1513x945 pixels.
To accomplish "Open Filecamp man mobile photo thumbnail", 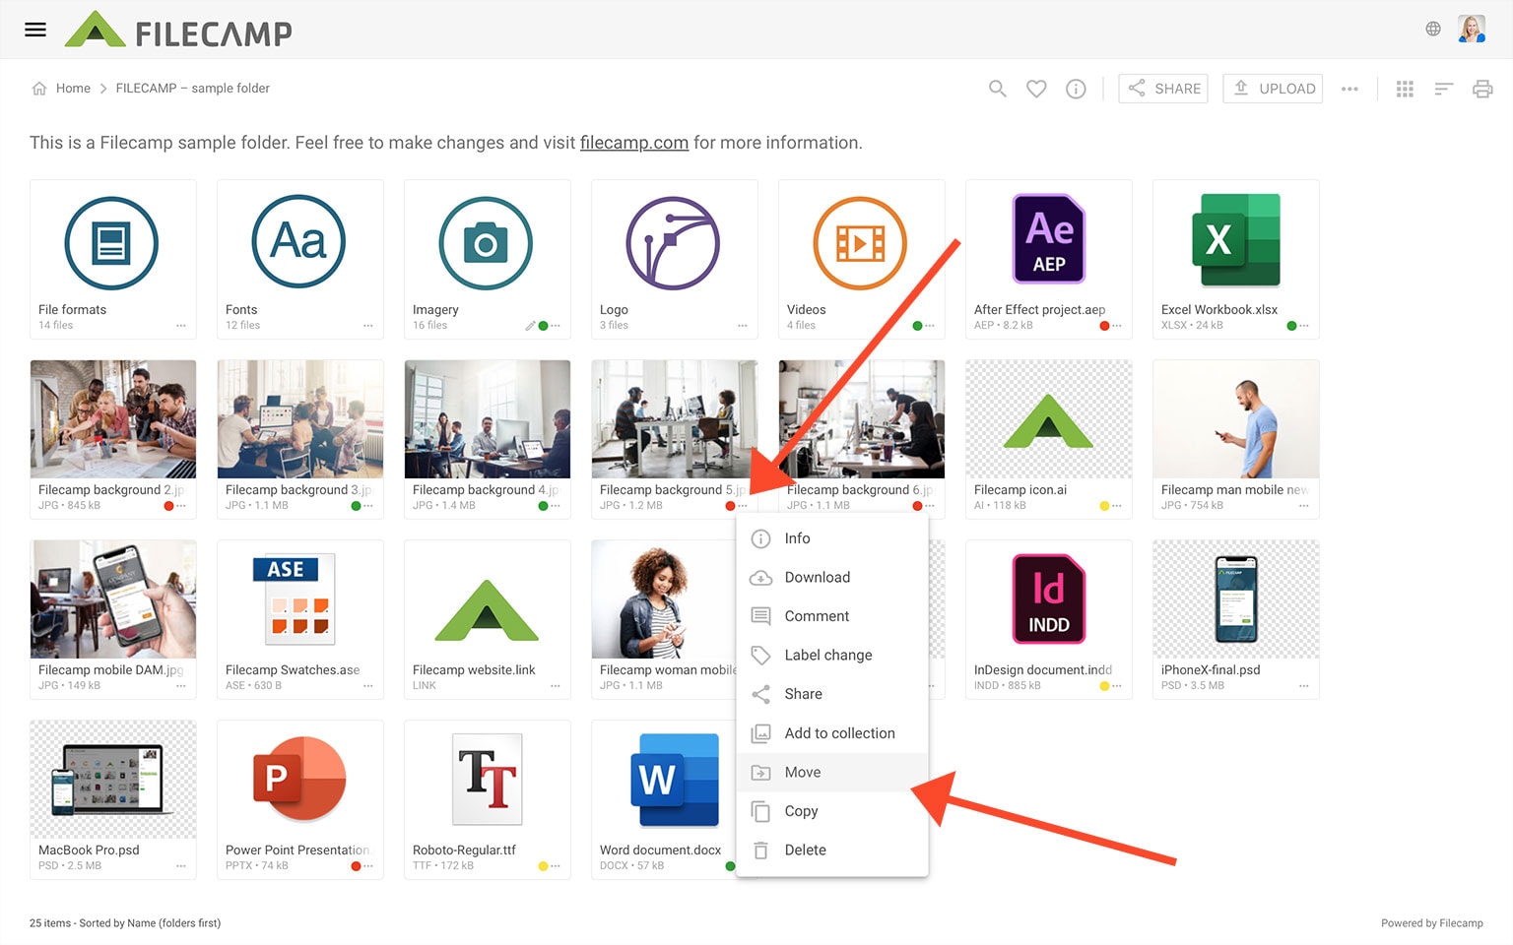I will 1236,419.
